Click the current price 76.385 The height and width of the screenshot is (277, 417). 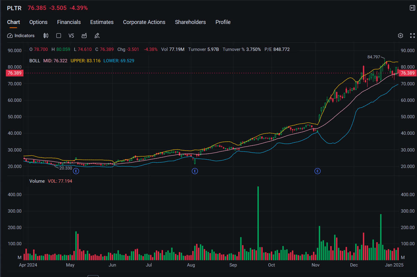[37, 8]
